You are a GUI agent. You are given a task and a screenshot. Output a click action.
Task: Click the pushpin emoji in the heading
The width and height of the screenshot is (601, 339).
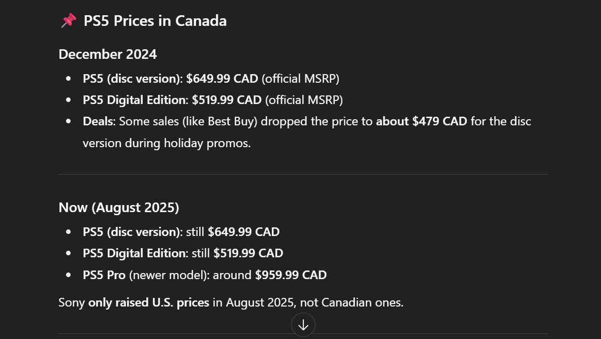tap(68, 21)
